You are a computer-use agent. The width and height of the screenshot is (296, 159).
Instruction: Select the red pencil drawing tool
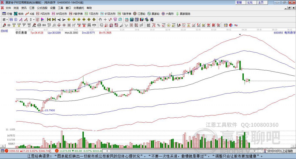(4, 25)
